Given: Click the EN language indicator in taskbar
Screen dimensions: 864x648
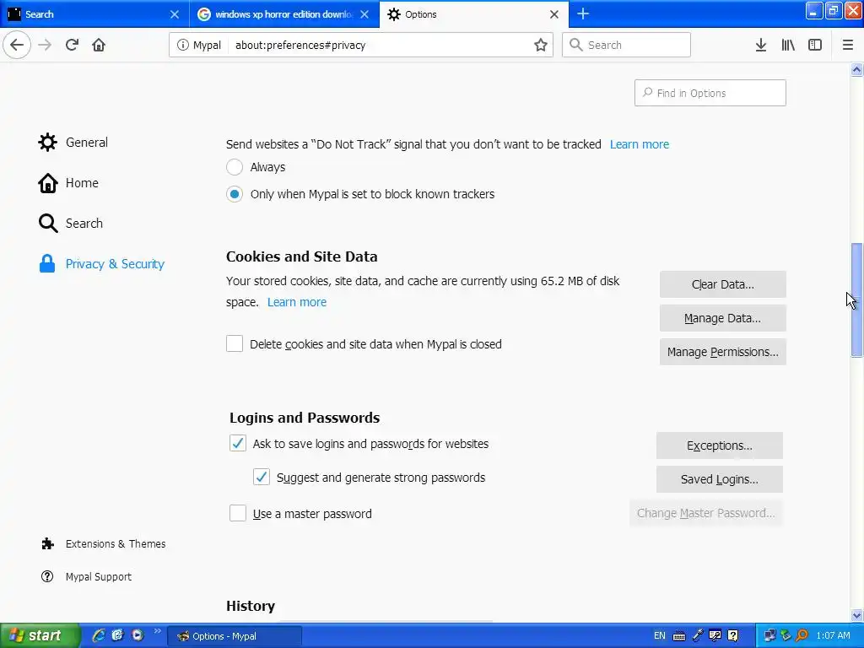Looking at the screenshot, I should tap(659, 636).
